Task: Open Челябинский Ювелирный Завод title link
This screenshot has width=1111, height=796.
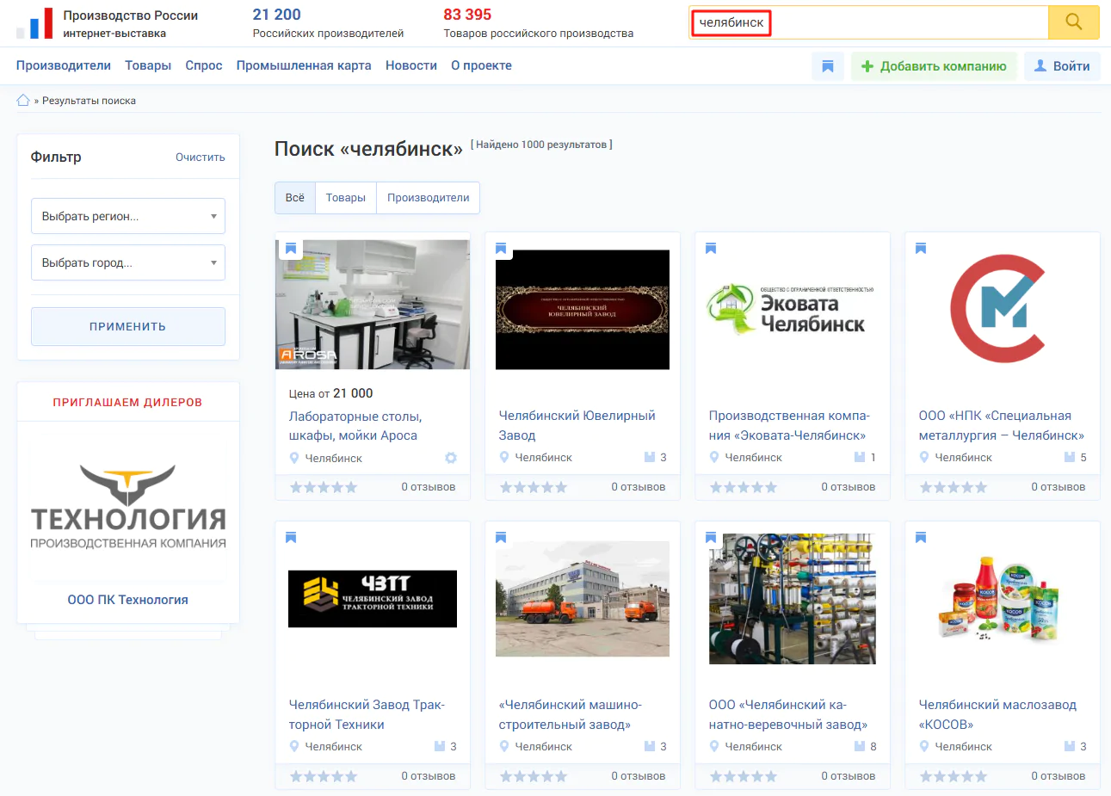Action: coord(577,425)
